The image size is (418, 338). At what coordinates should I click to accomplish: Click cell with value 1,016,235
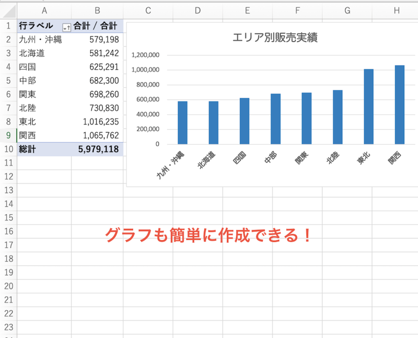pyautogui.click(x=97, y=122)
